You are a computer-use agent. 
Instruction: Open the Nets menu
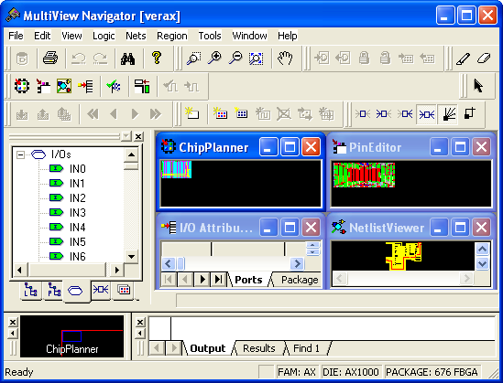[x=136, y=36]
